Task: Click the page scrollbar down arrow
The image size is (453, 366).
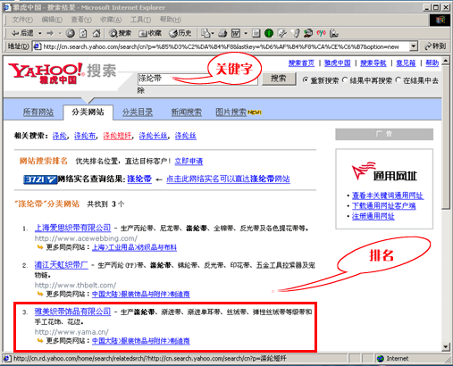Action: coord(446,346)
